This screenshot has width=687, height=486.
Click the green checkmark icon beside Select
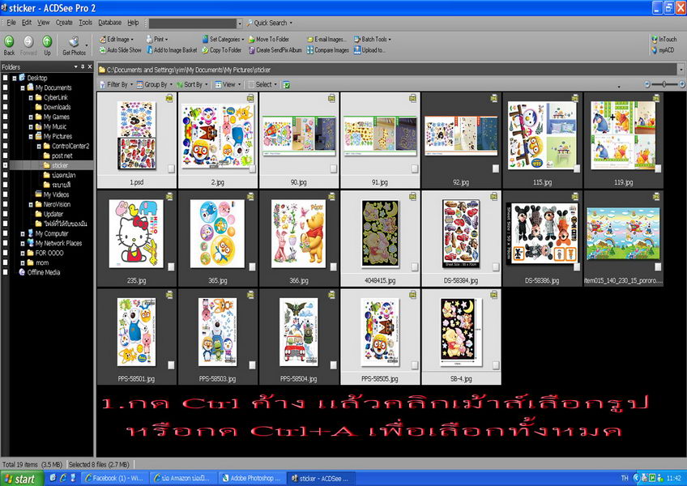[x=286, y=84]
